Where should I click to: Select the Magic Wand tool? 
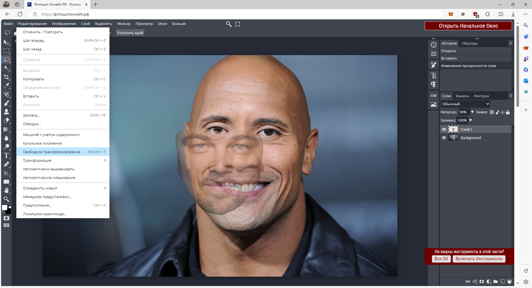coord(6,68)
